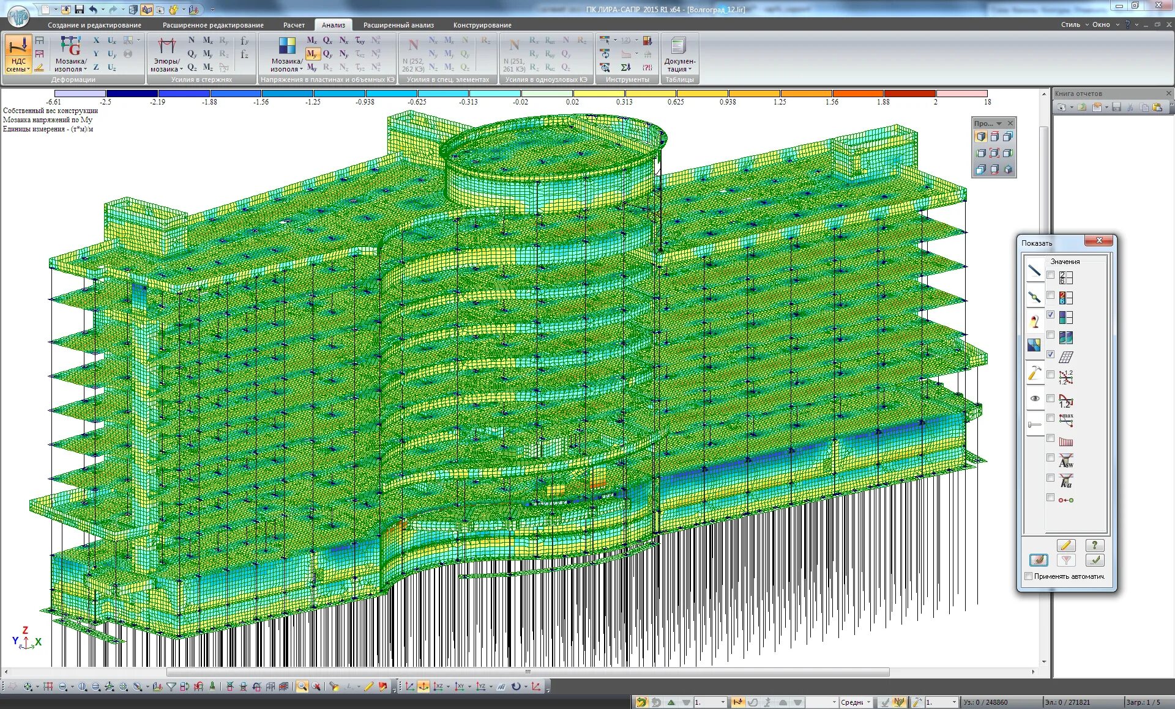Viewport: 1175px width, 709px height.
Task: Close the Книга отчетов panel
Action: pyautogui.click(x=1168, y=94)
